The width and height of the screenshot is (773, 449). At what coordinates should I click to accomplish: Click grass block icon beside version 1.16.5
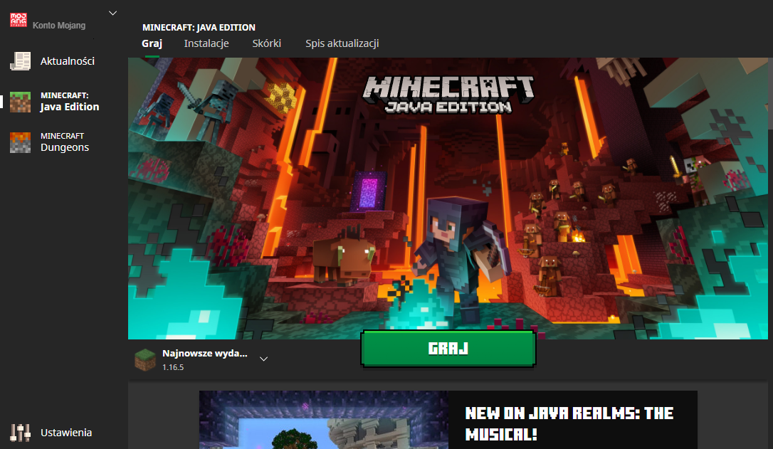(x=145, y=359)
